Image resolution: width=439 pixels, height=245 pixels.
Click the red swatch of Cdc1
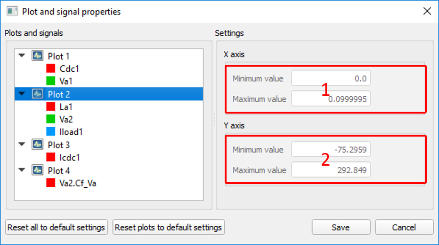51,69
